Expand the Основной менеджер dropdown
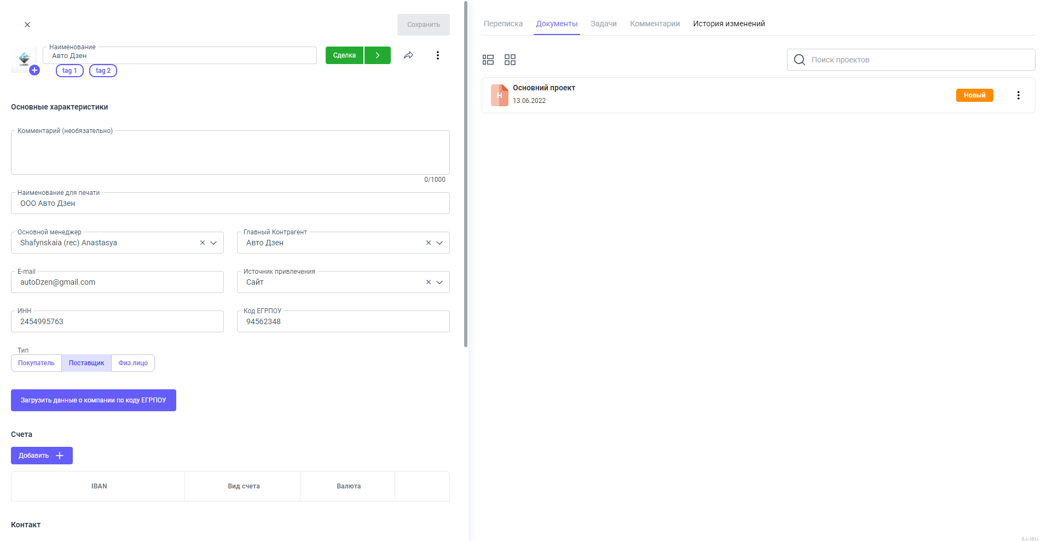The height and width of the screenshot is (541, 1047). pyautogui.click(x=214, y=243)
